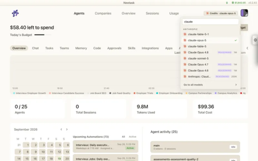The image size is (258, 161).
Task: Click the 9.8M Tokens Used stat card
Action: pos(159,109)
